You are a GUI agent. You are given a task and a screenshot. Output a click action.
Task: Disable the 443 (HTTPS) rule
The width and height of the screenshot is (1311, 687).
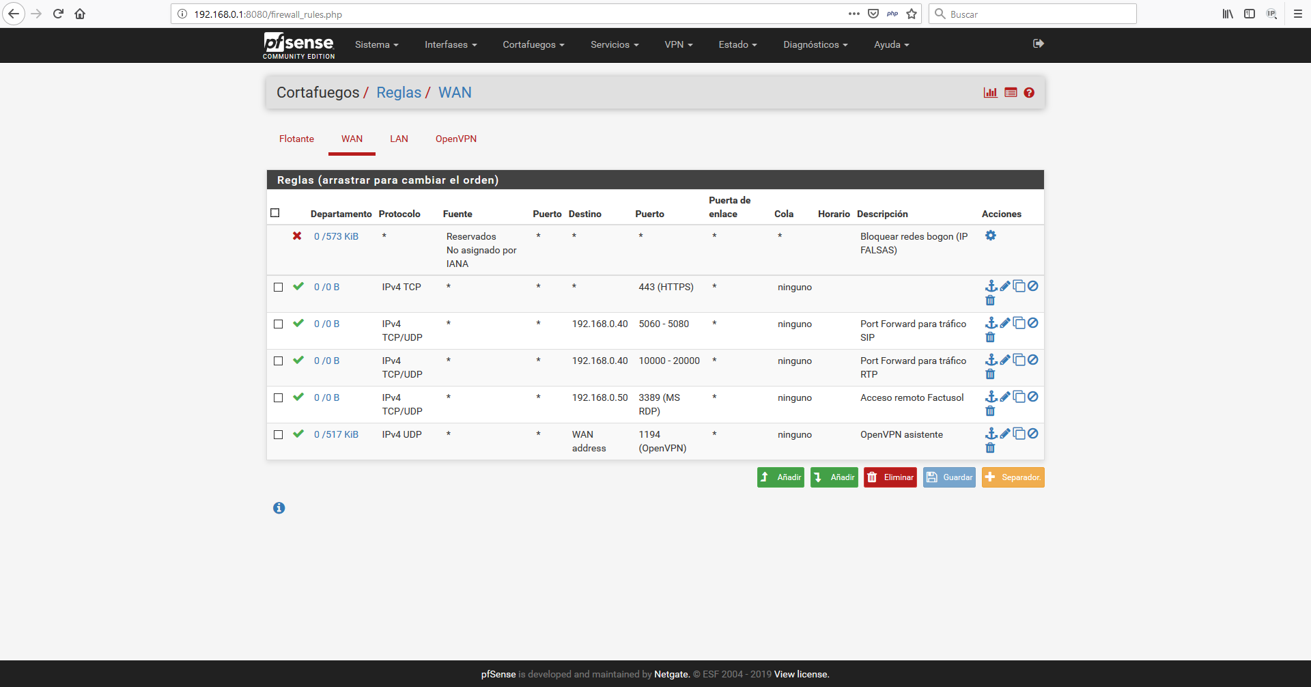point(1033,286)
